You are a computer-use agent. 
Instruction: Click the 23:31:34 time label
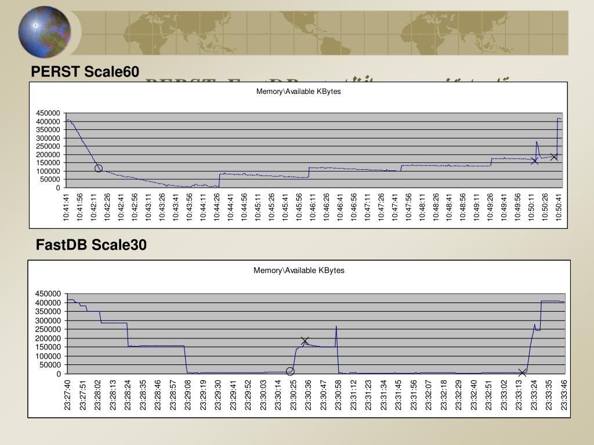point(383,395)
